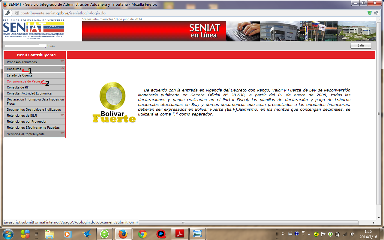This screenshot has height=240, width=384.
Task: Click the CH input language indicator
Action: (x=283, y=234)
